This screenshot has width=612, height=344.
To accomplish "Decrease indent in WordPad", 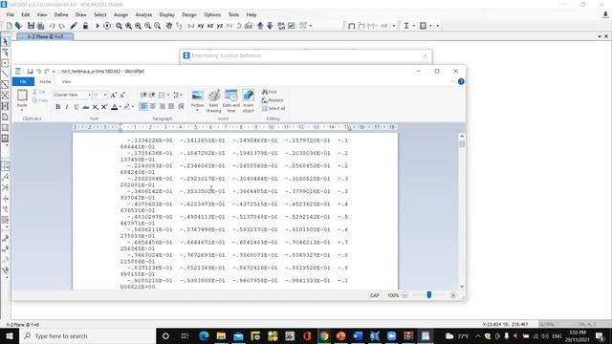I will [143, 95].
